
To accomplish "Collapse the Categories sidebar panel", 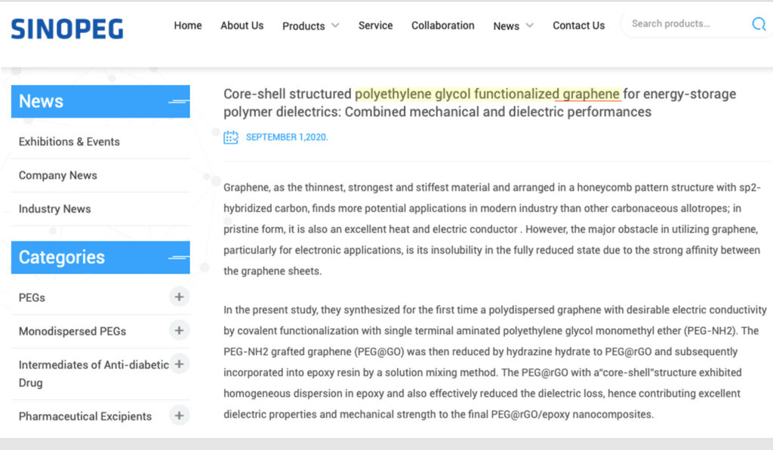I will tap(178, 258).
